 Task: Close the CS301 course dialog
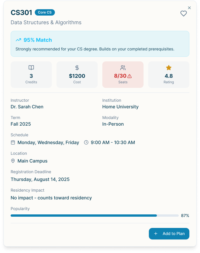pyautogui.click(x=189, y=8)
